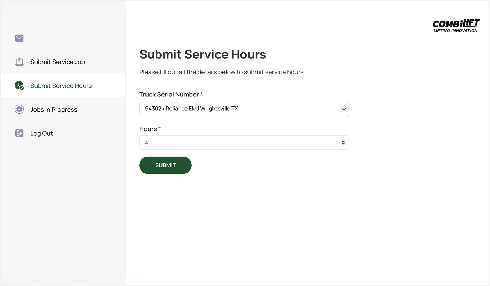Viewport: 490px width, 286px height.
Task: Select the Submit Service Hours menu label
Action: coord(61,86)
